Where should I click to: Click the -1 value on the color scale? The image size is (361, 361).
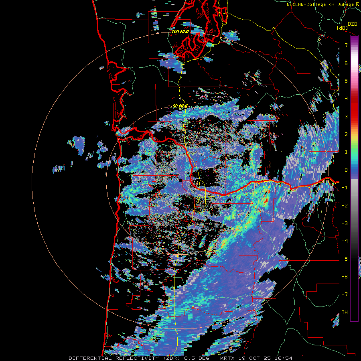pos(345,188)
